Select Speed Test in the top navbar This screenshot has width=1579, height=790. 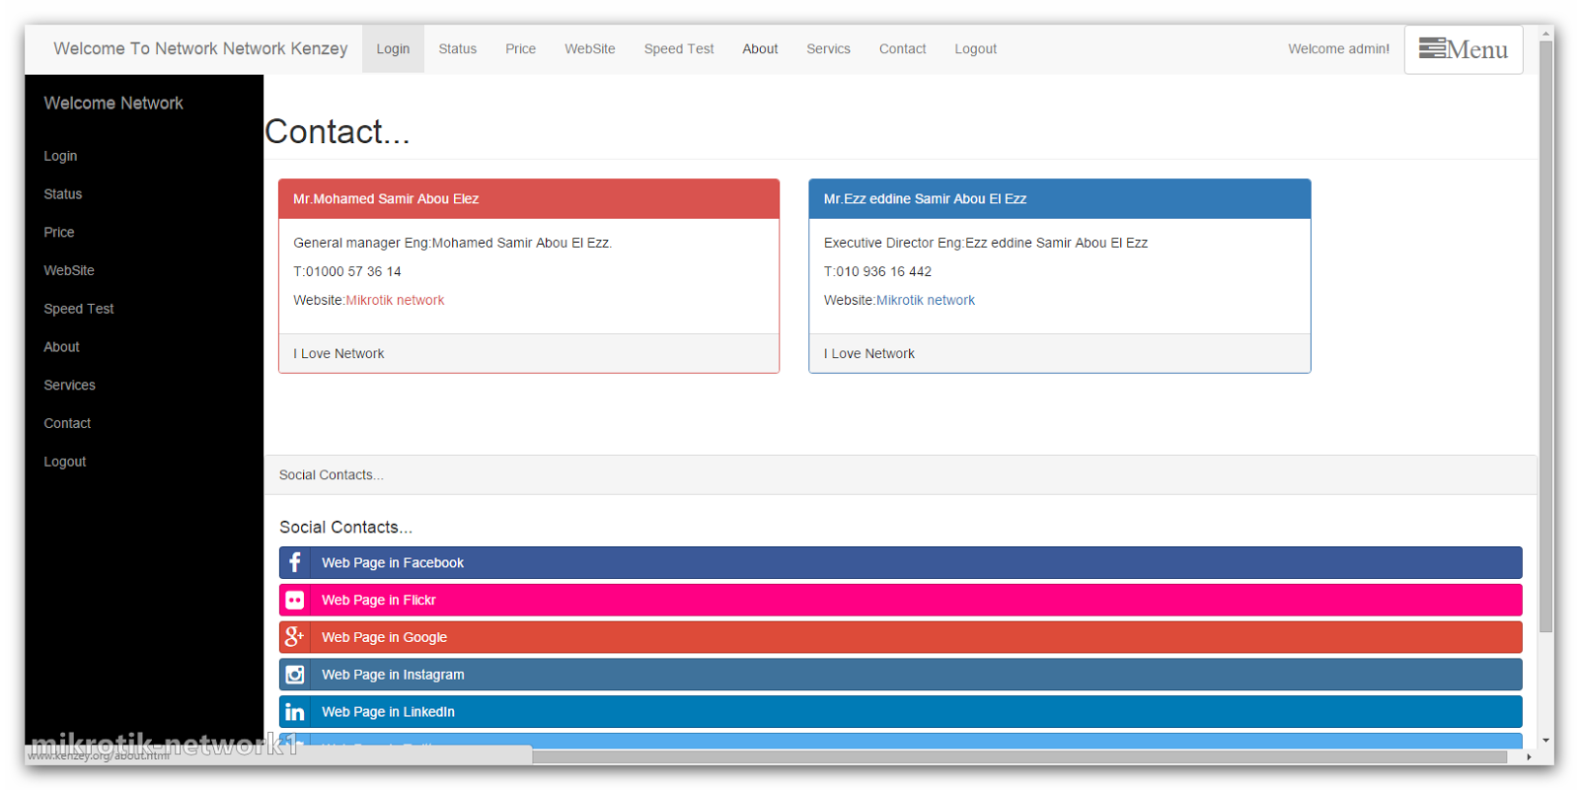[679, 49]
